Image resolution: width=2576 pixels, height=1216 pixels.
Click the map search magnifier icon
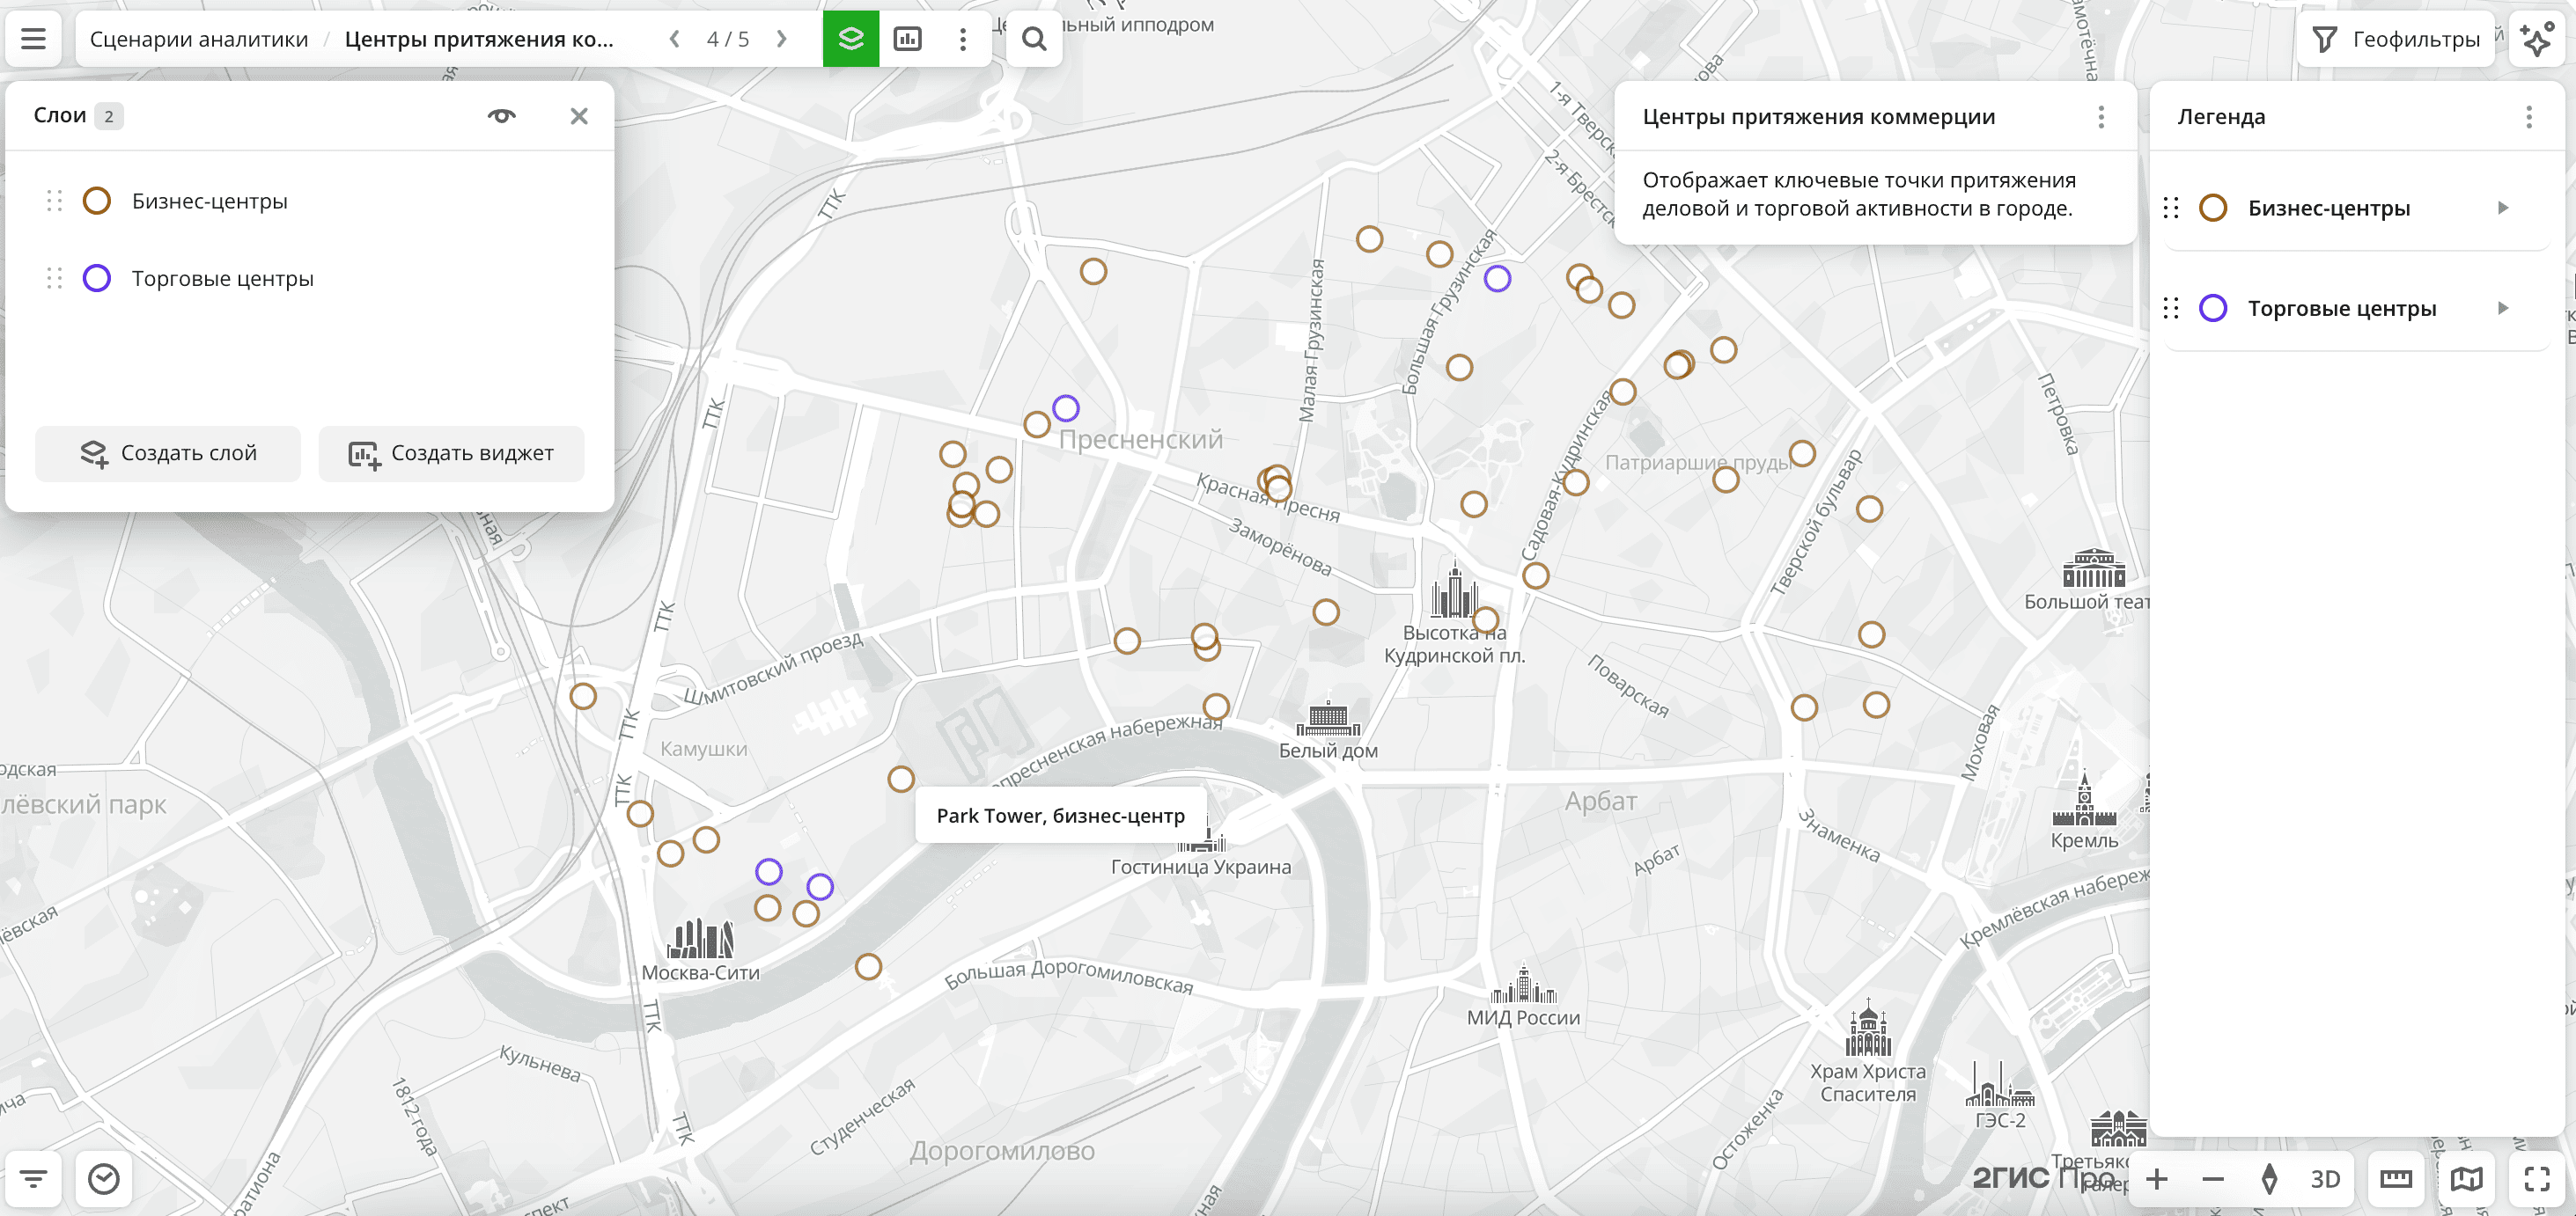pos(1033,39)
